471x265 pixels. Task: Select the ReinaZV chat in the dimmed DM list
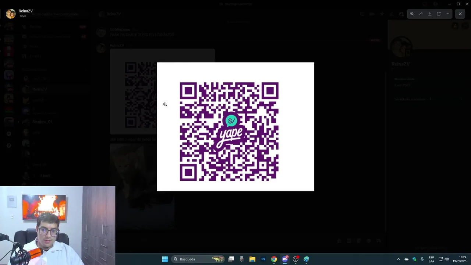coord(55,89)
